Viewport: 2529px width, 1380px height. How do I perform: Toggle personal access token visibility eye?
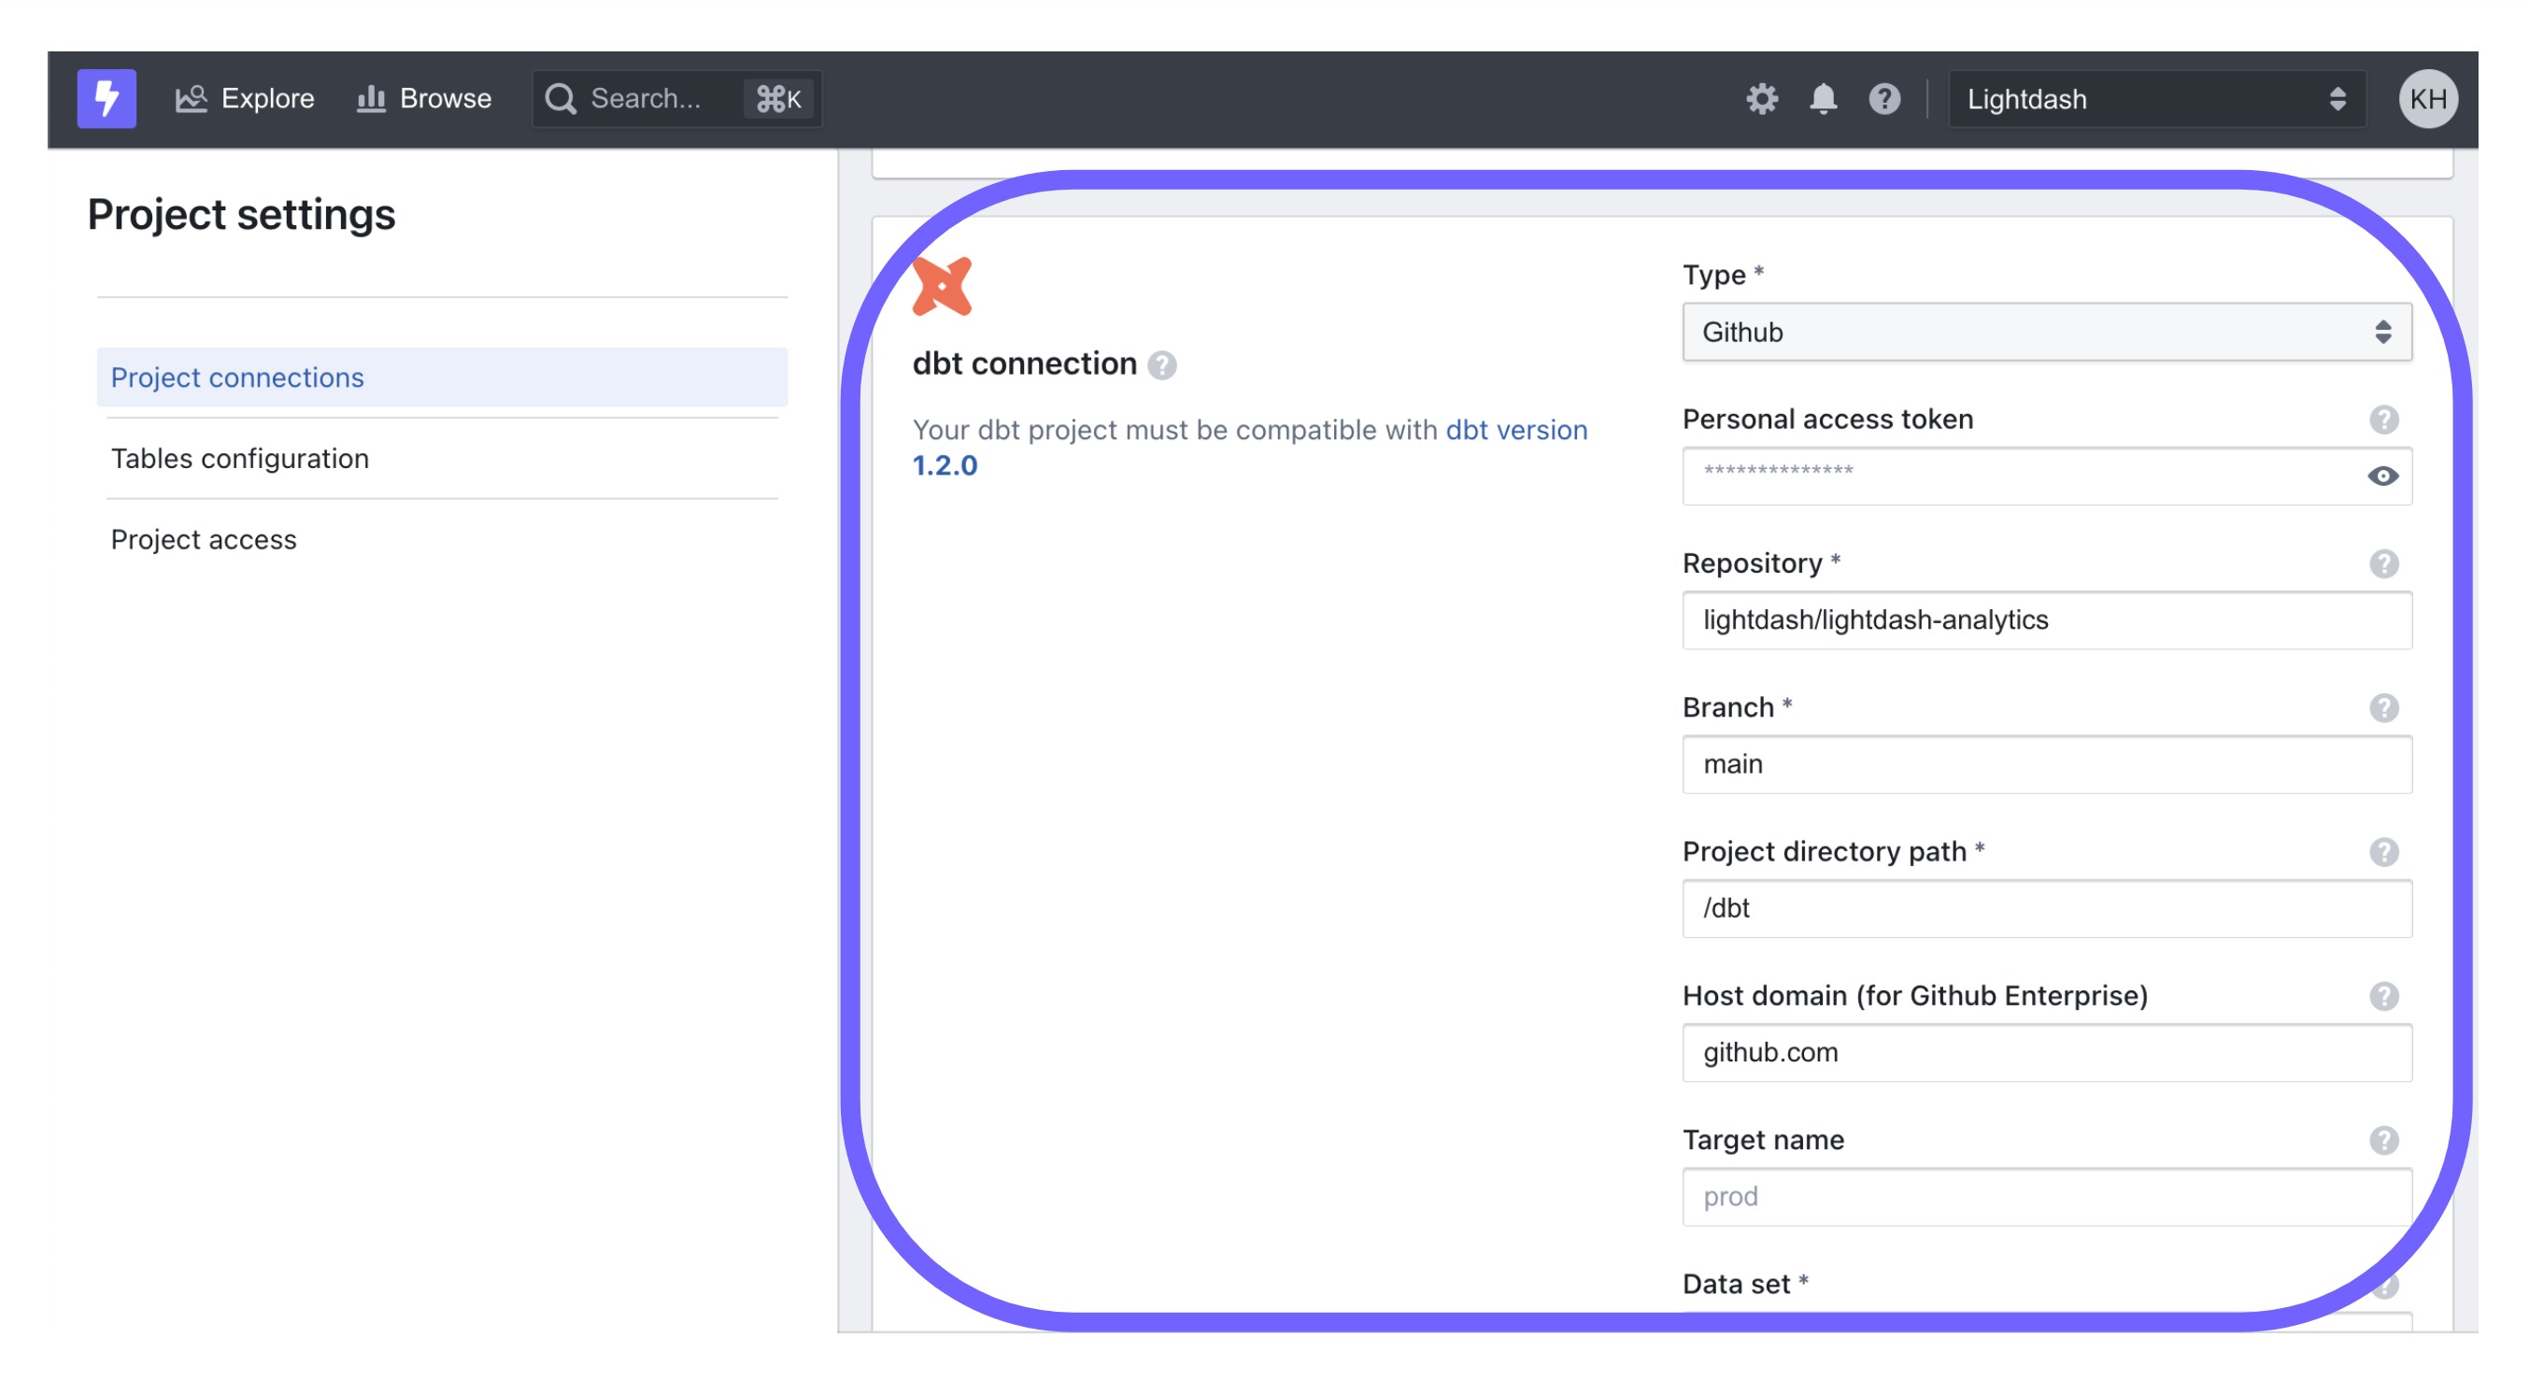click(x=2381, y=476)
